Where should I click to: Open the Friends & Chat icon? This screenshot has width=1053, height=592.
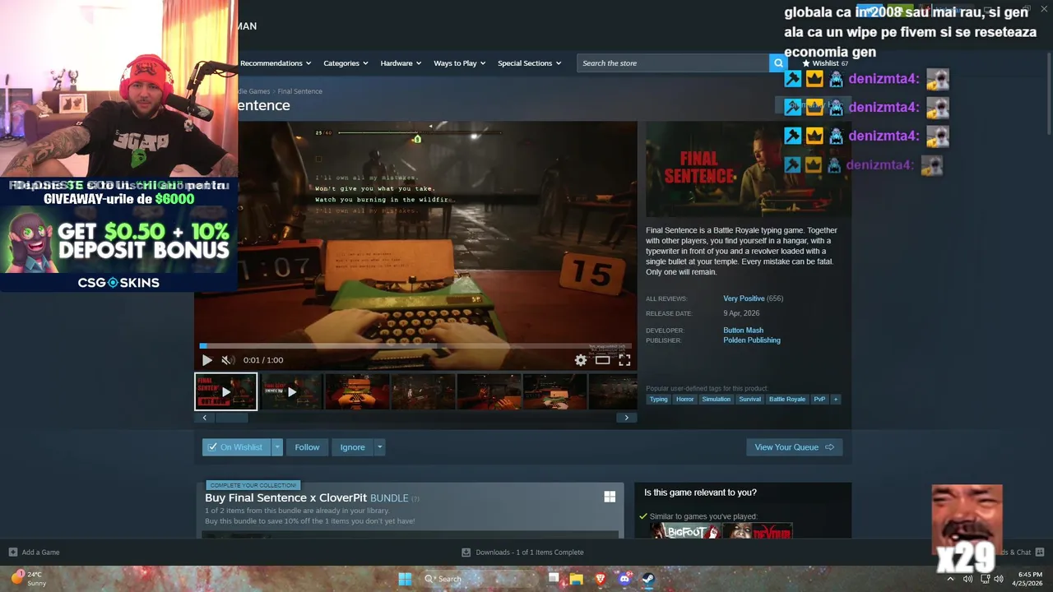point(1039,553)
